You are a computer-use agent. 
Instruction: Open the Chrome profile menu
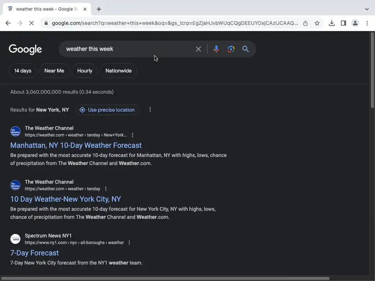click(355, 23)
